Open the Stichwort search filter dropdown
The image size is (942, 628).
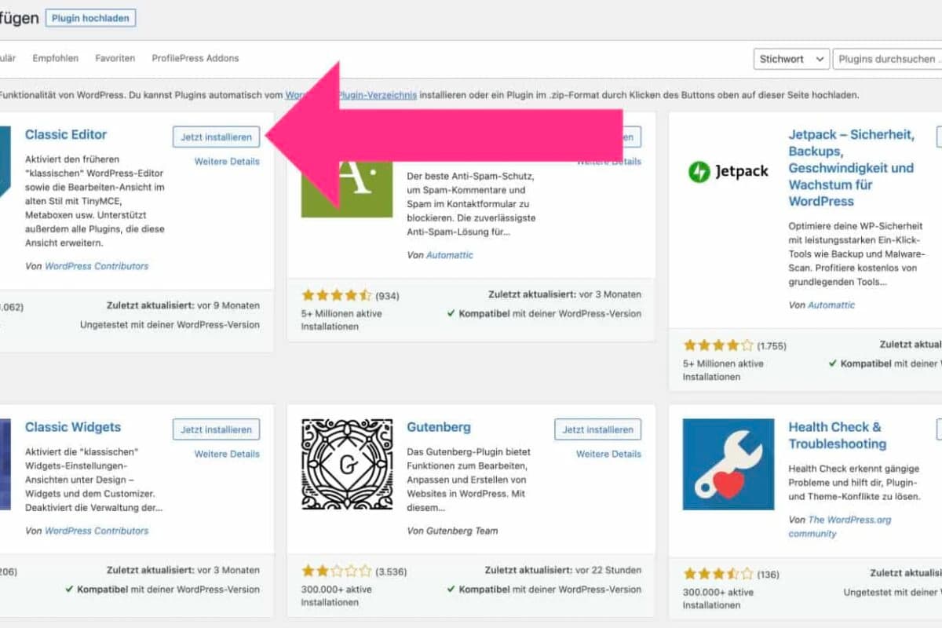[x=790, y=58]
